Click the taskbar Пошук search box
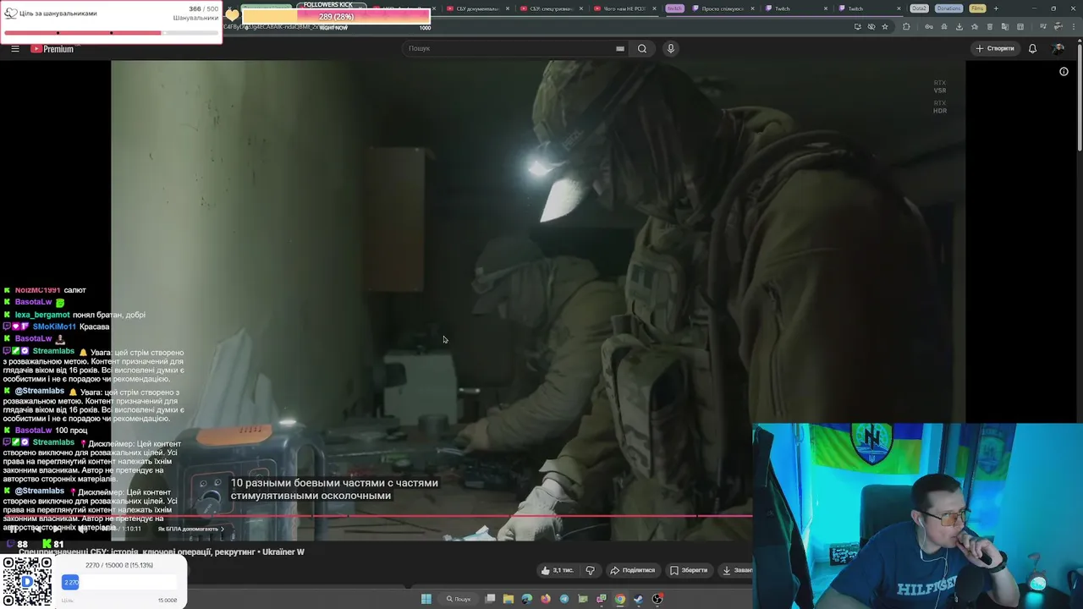1083x609 pixels. point(458,599)
